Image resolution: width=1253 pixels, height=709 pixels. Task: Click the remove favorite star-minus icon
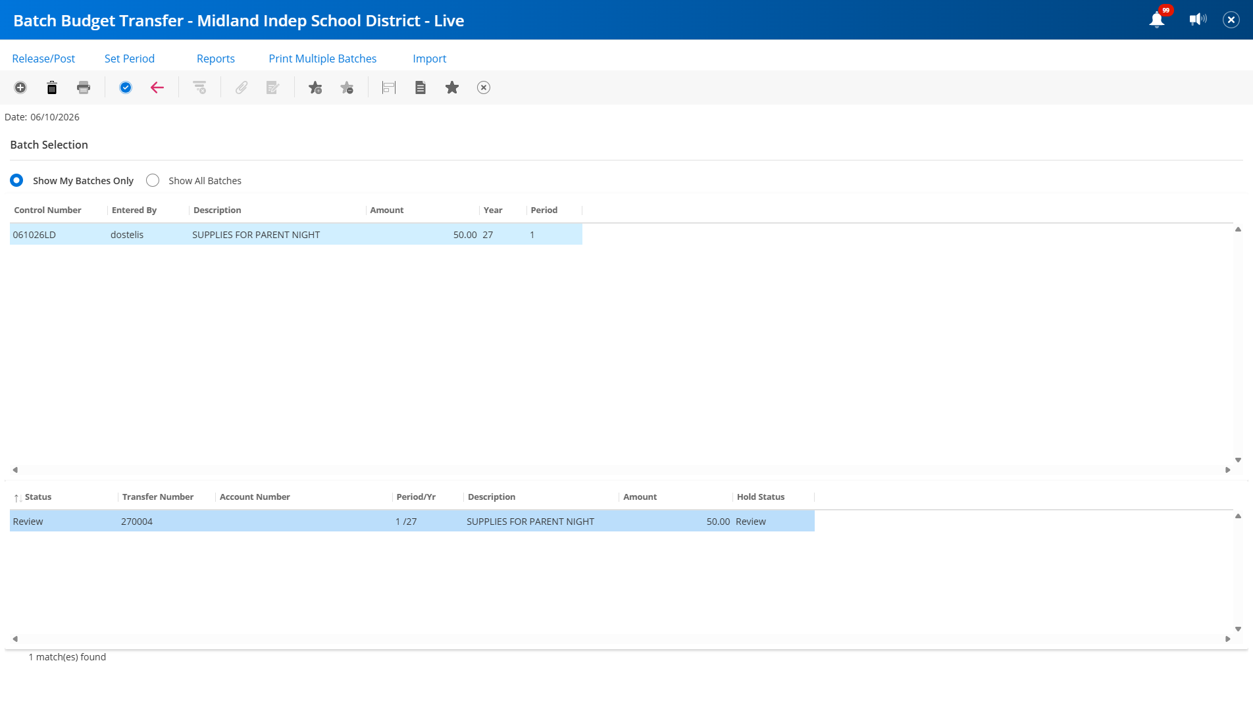[347, 87]
